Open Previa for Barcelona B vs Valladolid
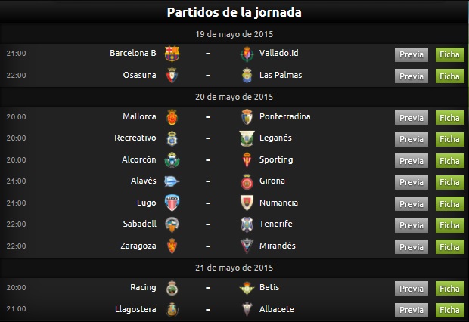The width and height of the screenshot is (469, 322). click(x=412, y=54)
